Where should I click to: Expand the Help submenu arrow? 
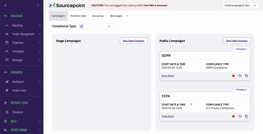40,121
